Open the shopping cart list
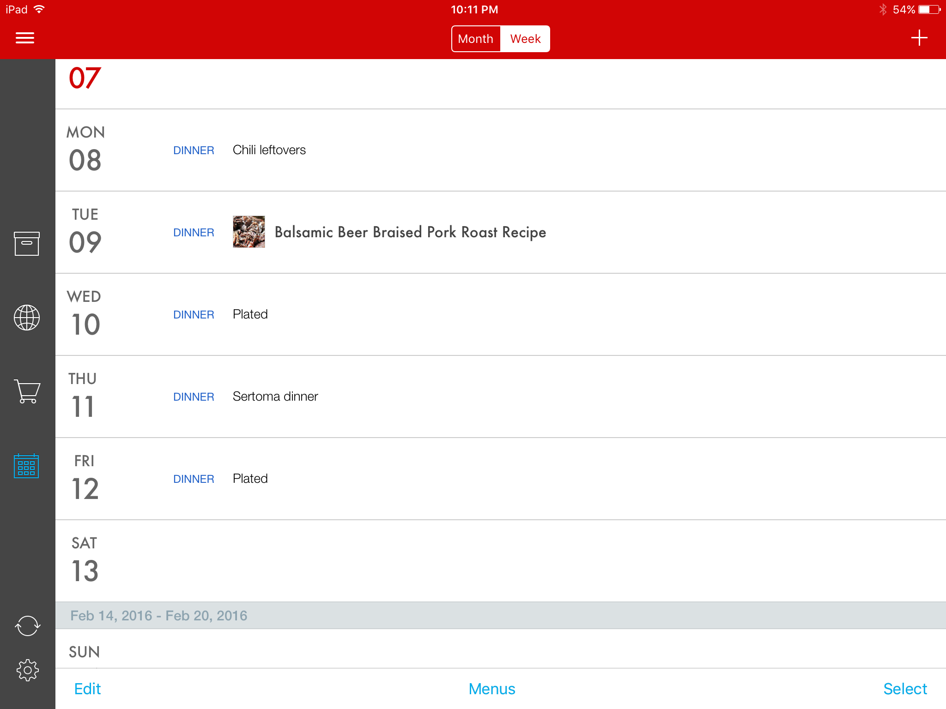This screenshot has width=946, height=709. pyautogui.click(x=27, y=391)
